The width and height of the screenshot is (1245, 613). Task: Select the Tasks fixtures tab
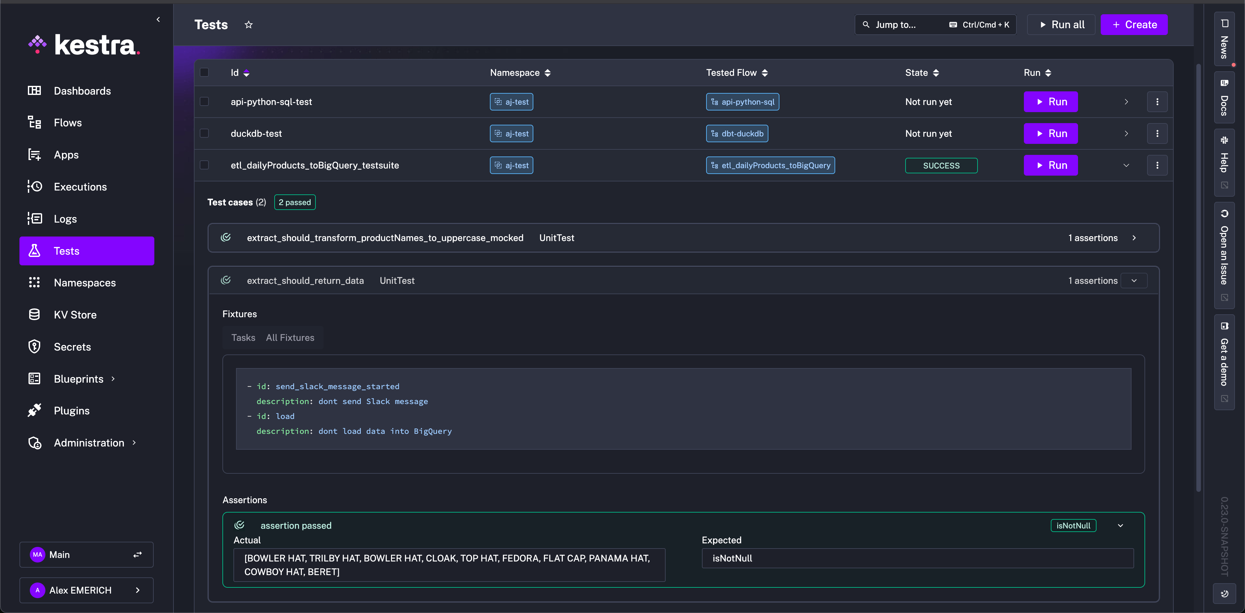click(x=243, y=337)
